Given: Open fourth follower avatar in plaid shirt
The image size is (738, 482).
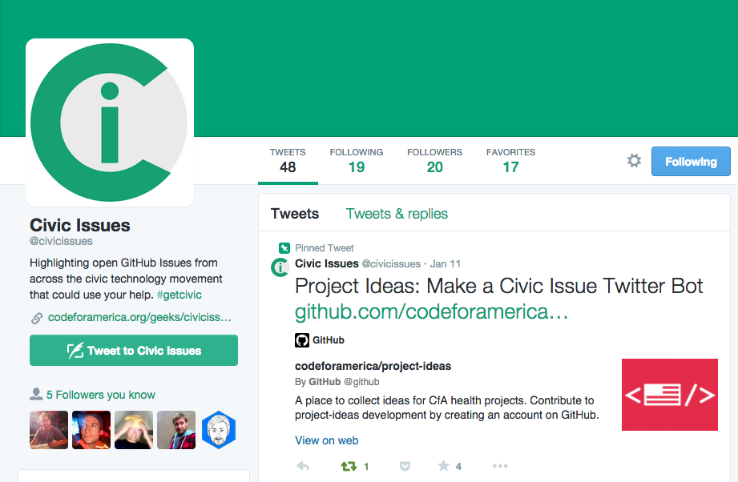Looking at the screenshot, I should point(176,430).
